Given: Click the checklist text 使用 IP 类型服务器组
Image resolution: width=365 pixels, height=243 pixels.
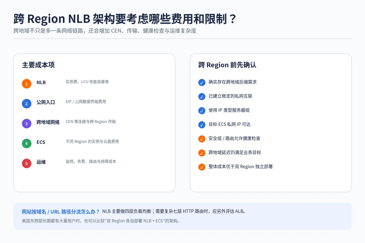Looking at the screenshot, I should pyautogui.click(x=229, y=110).
